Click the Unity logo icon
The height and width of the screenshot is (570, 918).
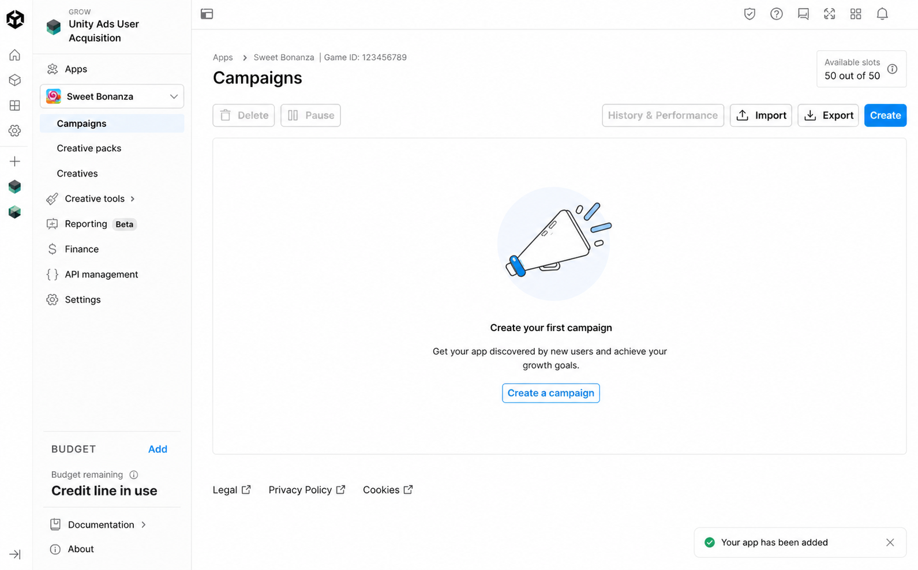click(x=15, y=19)
